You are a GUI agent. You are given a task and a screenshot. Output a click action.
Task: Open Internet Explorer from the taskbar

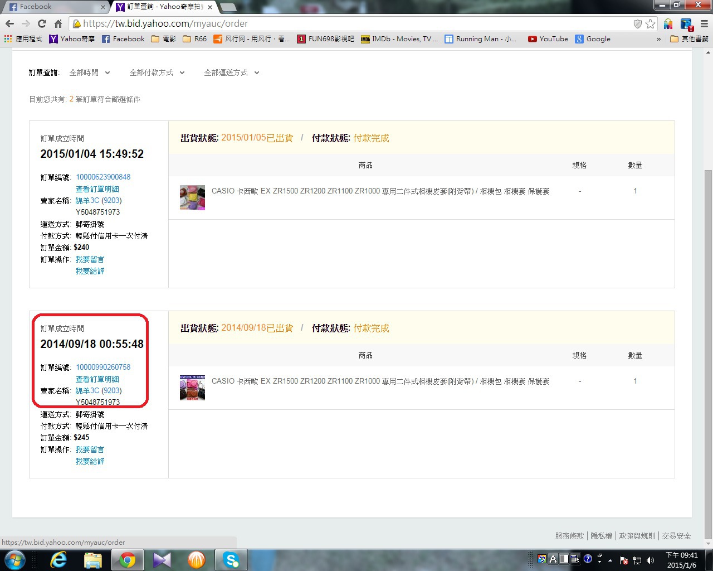[x=58, y=559]
